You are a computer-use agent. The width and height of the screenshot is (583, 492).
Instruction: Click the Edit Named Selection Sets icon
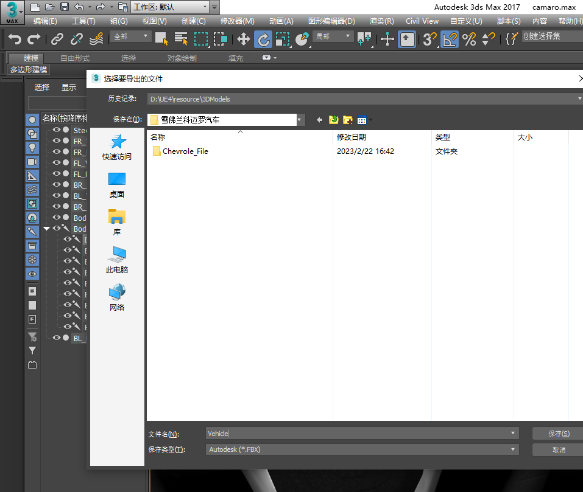tap(512, 38)
